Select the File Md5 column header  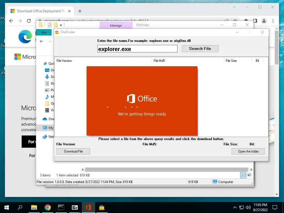pos(188,61)
